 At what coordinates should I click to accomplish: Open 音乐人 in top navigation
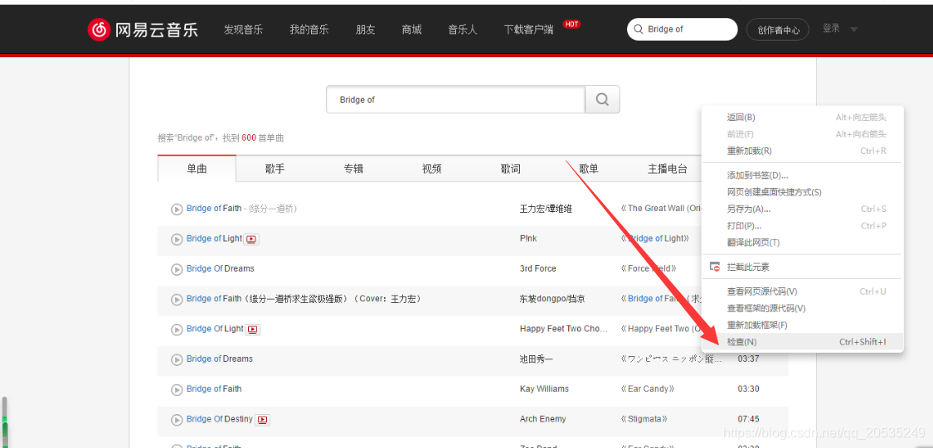(463, 30)
